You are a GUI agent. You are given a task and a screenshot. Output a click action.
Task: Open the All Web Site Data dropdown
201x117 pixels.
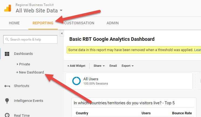point(61,11)
